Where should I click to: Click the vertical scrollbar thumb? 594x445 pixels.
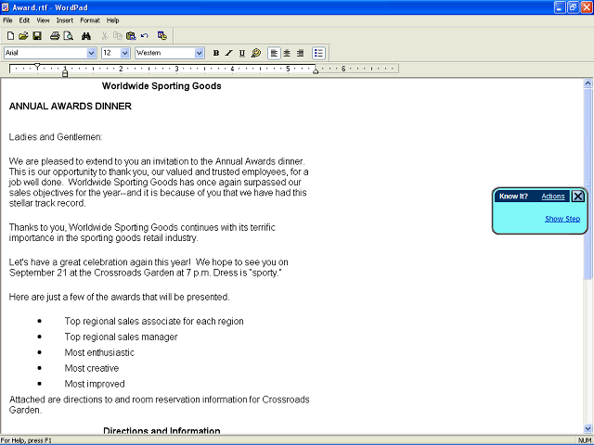coord(588,184)
